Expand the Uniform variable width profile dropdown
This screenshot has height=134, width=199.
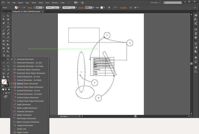click(x=60, y=8)
